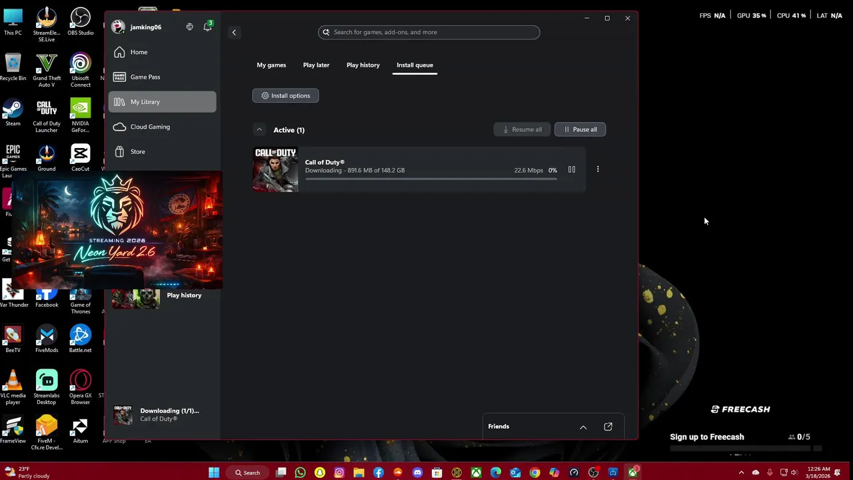Open NVIDIA GeForce desktop icon
The image size is (853, 480).
point(81,116)
